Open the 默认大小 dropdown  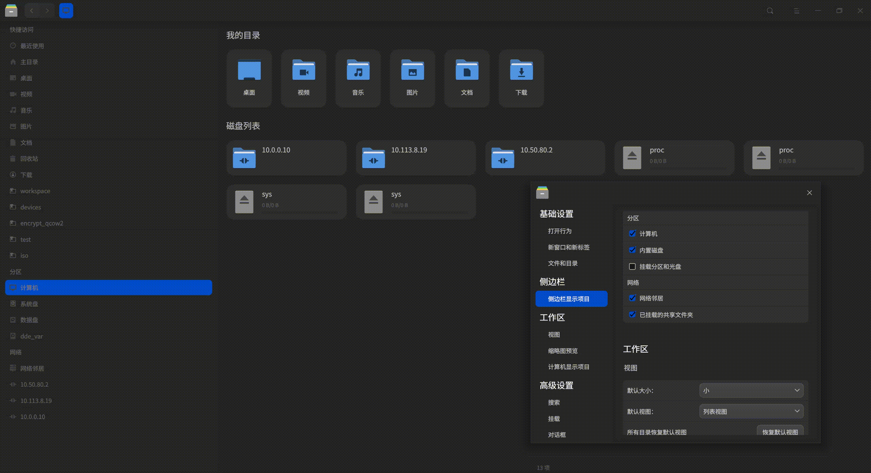(751, 390)
